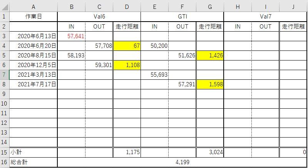Select the grand total cell 4,199

click(182, 162)
